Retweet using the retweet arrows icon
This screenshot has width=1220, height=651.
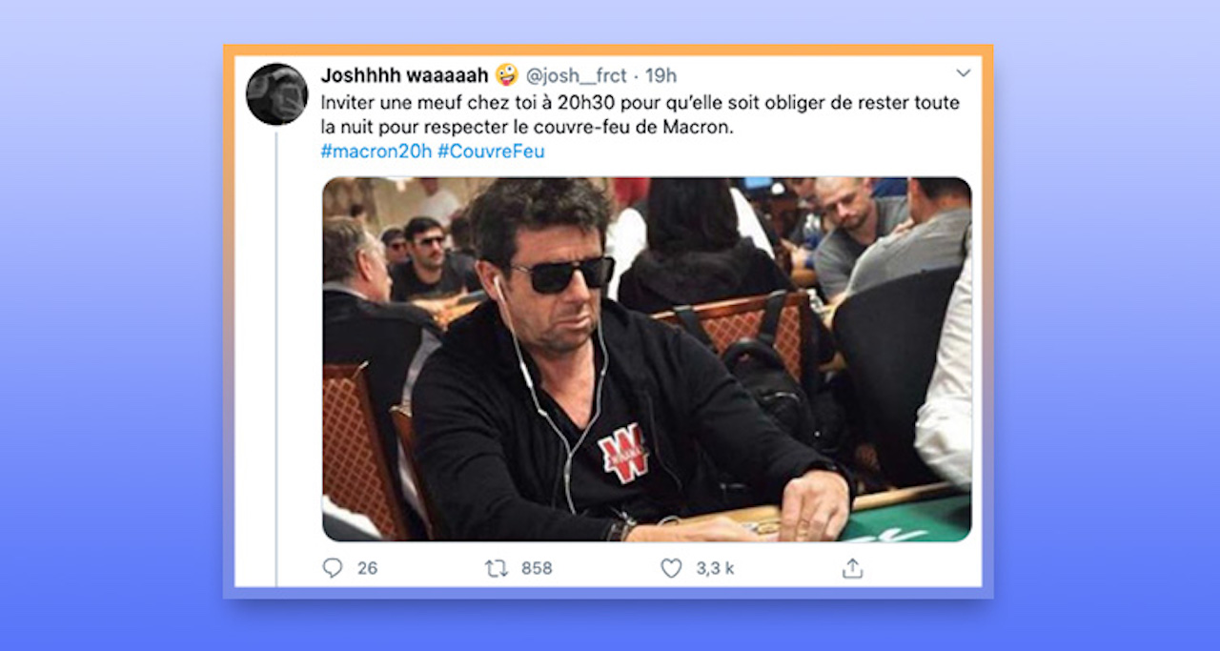(x=497, y=568)
